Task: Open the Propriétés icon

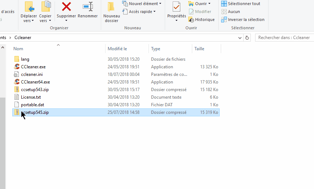Action: click(x=176, y=7)
